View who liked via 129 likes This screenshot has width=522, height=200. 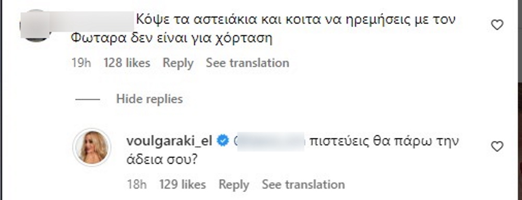click(182, 185)
